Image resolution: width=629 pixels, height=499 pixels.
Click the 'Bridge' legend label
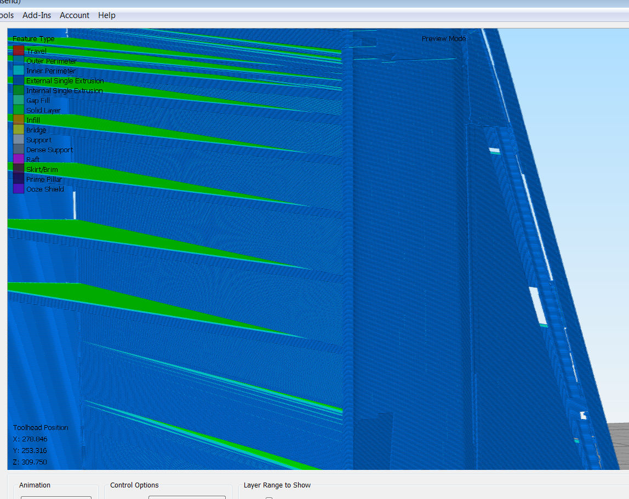36,130
